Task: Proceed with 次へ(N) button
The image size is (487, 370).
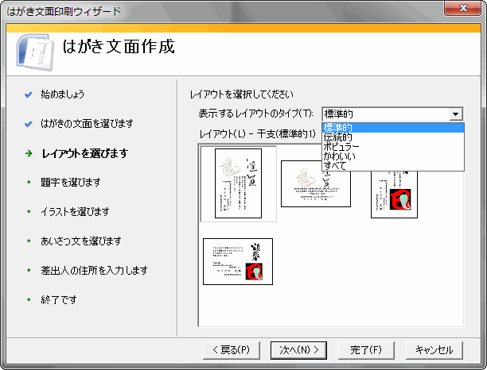Action: click(x=298, y=350)
